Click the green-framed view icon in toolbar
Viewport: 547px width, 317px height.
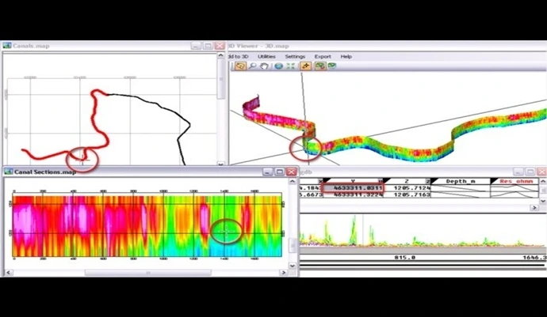pos(320,66)
